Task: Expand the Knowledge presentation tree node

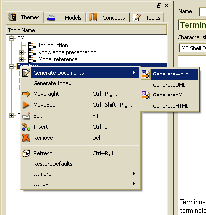Action: tap(21, 52)
